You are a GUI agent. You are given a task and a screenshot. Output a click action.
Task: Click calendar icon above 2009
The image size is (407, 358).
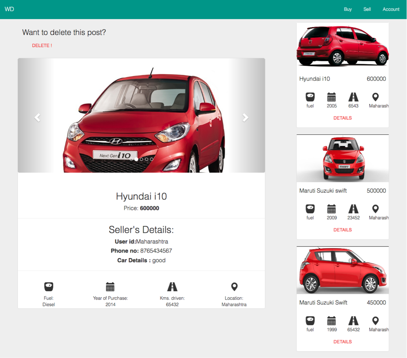click(x=331, y=209)
